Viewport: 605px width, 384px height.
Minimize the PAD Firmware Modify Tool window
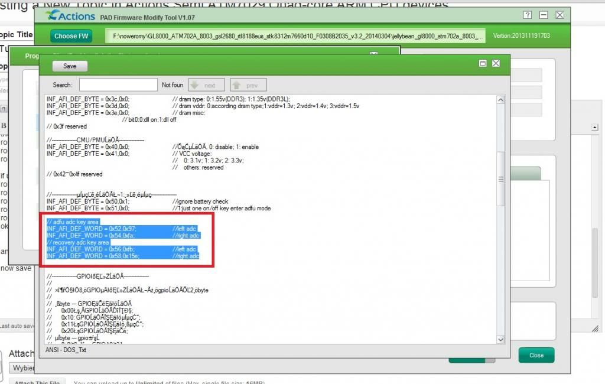click(x=544, y=15)
